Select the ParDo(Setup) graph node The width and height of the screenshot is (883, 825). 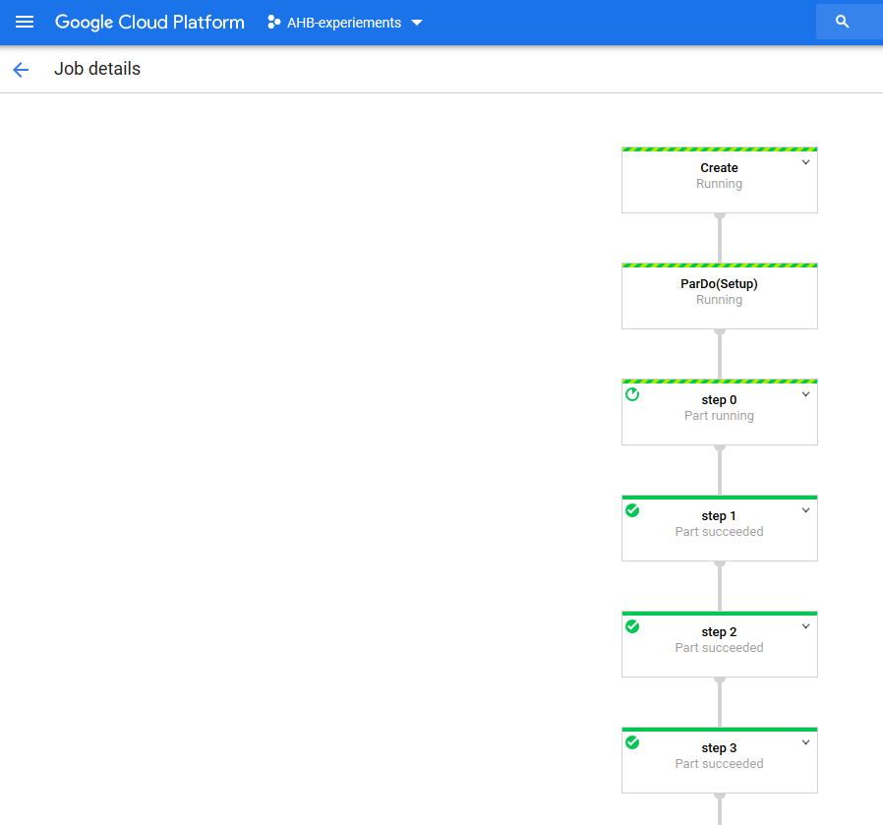pos(719,296)
